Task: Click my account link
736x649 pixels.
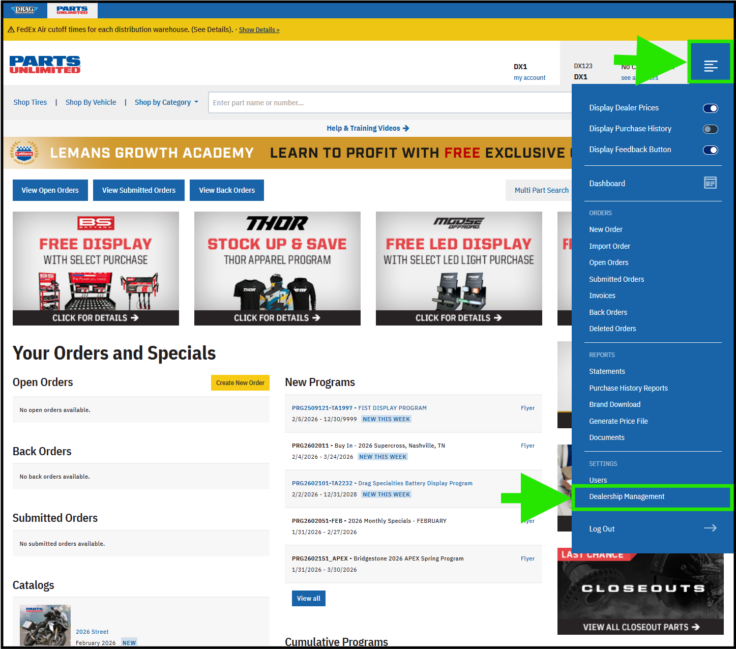Action: pos(529,78)
